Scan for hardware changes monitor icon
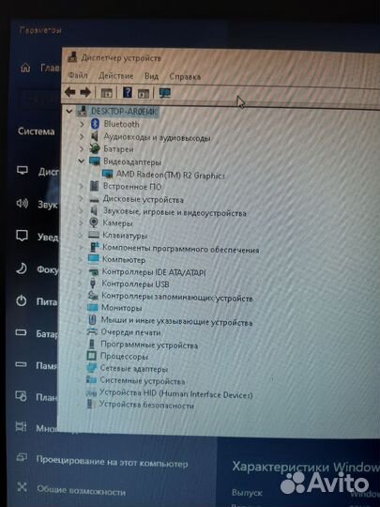The height and width of the screenshot is (507, 380). [x=165, y=93]
